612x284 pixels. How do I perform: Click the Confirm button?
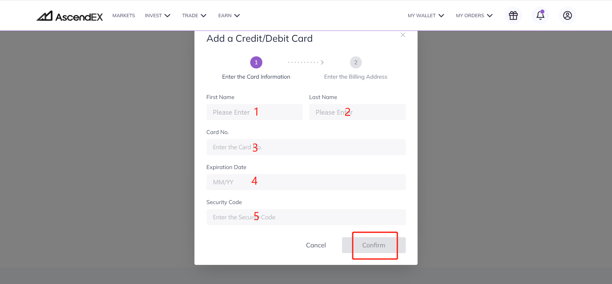pos(374,245)
